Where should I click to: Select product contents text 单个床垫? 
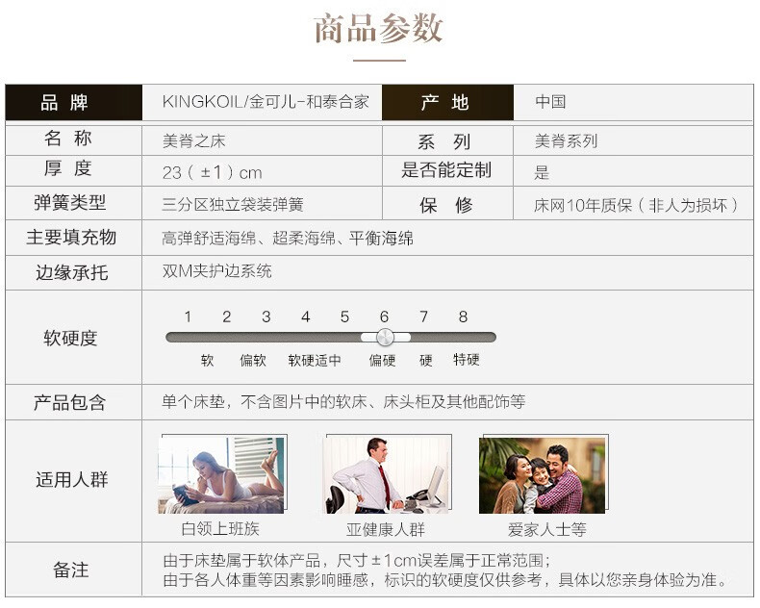[193, 401]
